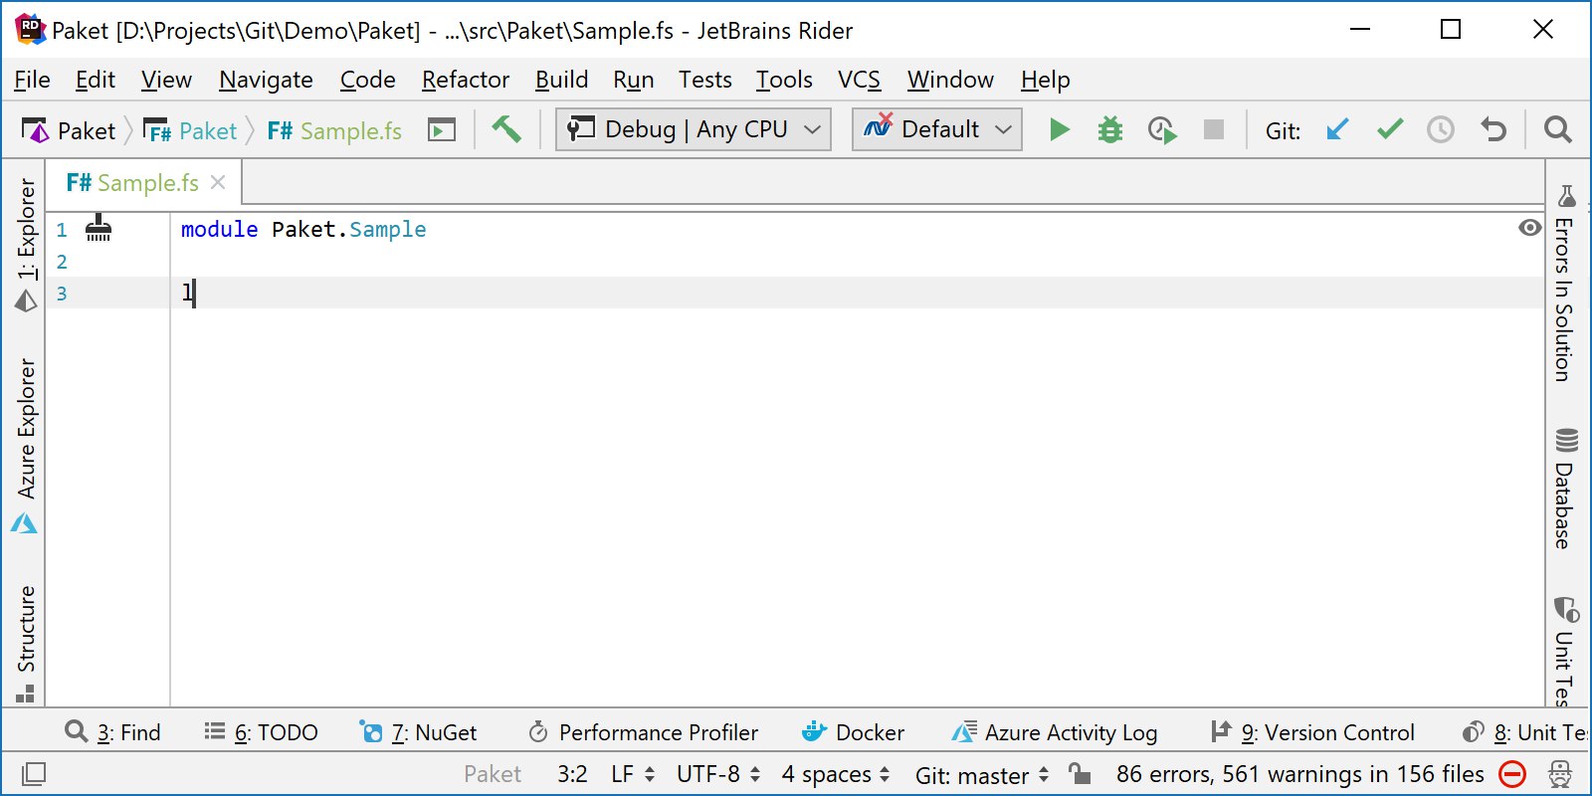The width and height of the screenshot is (1592, 796).
Task: Show Git history with the clock icon
Action: coord(1441,129)
